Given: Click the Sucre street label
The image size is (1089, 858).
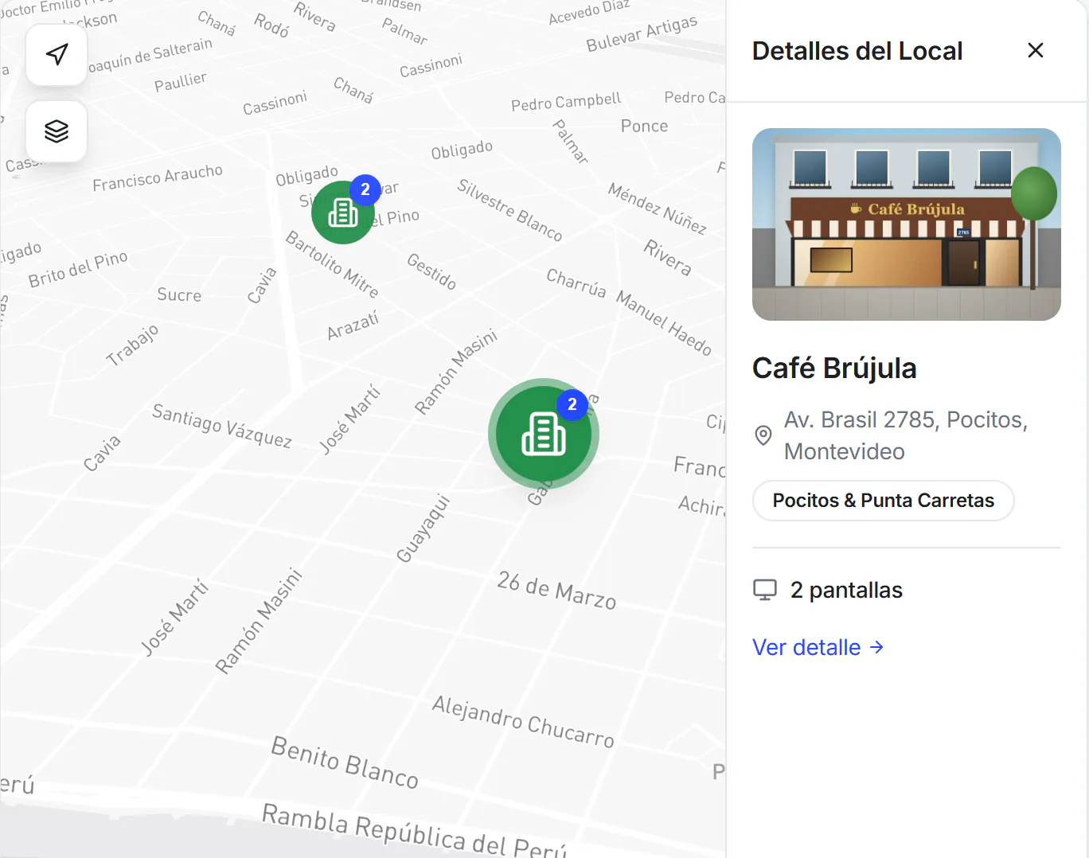Looking at the screenshot, I should (x=179, y=294).
